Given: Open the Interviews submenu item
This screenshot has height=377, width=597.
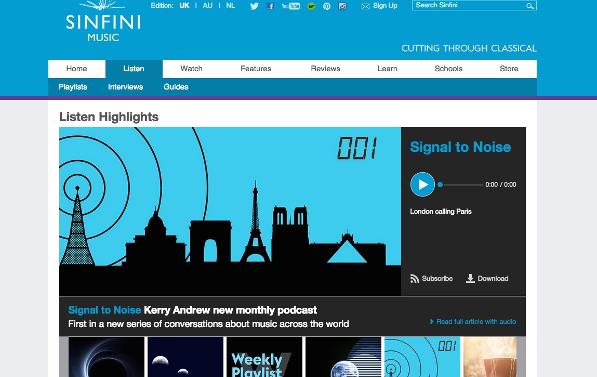Looking at the screenshot, I should 125,87.
